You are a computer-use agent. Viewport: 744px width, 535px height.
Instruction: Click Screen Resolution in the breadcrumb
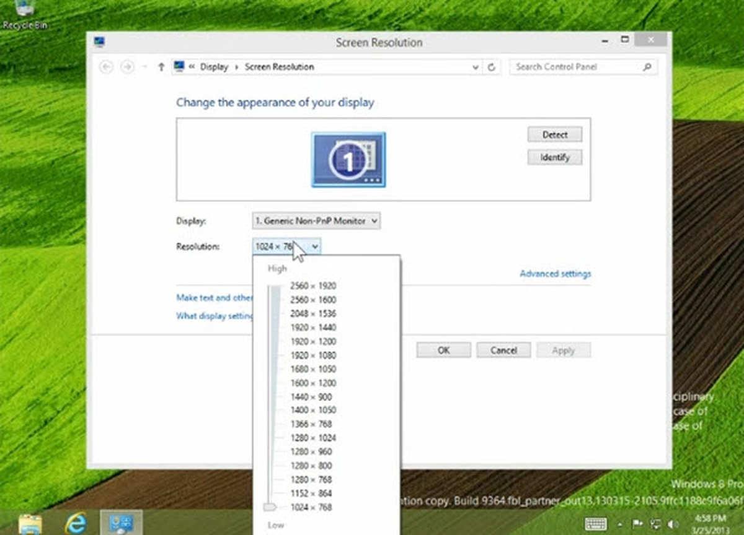point(280,67)
